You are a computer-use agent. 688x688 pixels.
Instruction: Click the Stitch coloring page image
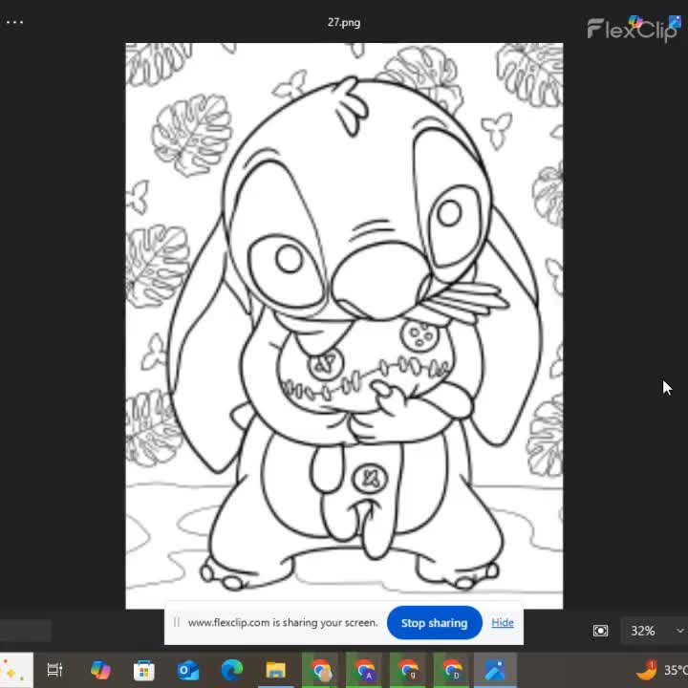click(x=344, y=326)
